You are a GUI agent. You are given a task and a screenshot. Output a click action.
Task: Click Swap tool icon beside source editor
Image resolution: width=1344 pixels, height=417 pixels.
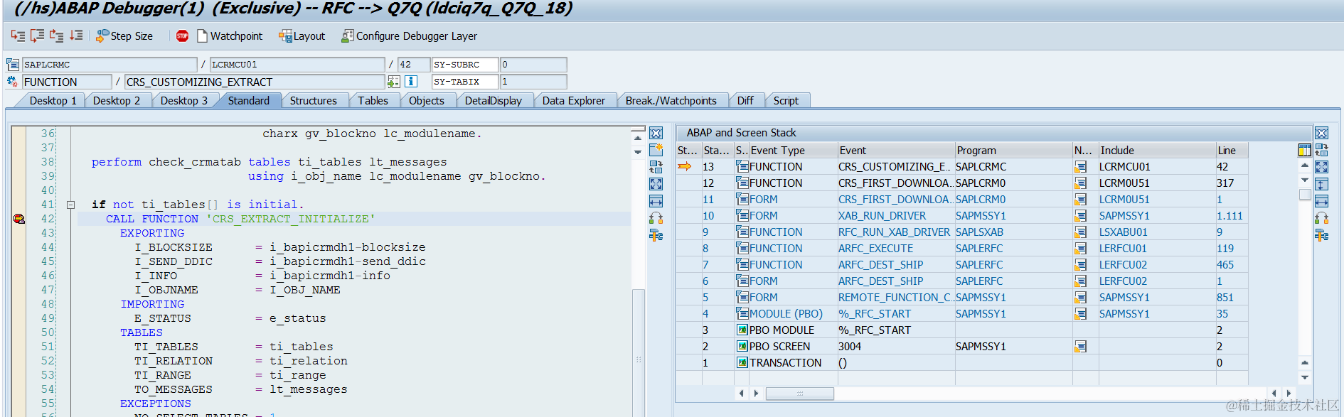point(656,167)
